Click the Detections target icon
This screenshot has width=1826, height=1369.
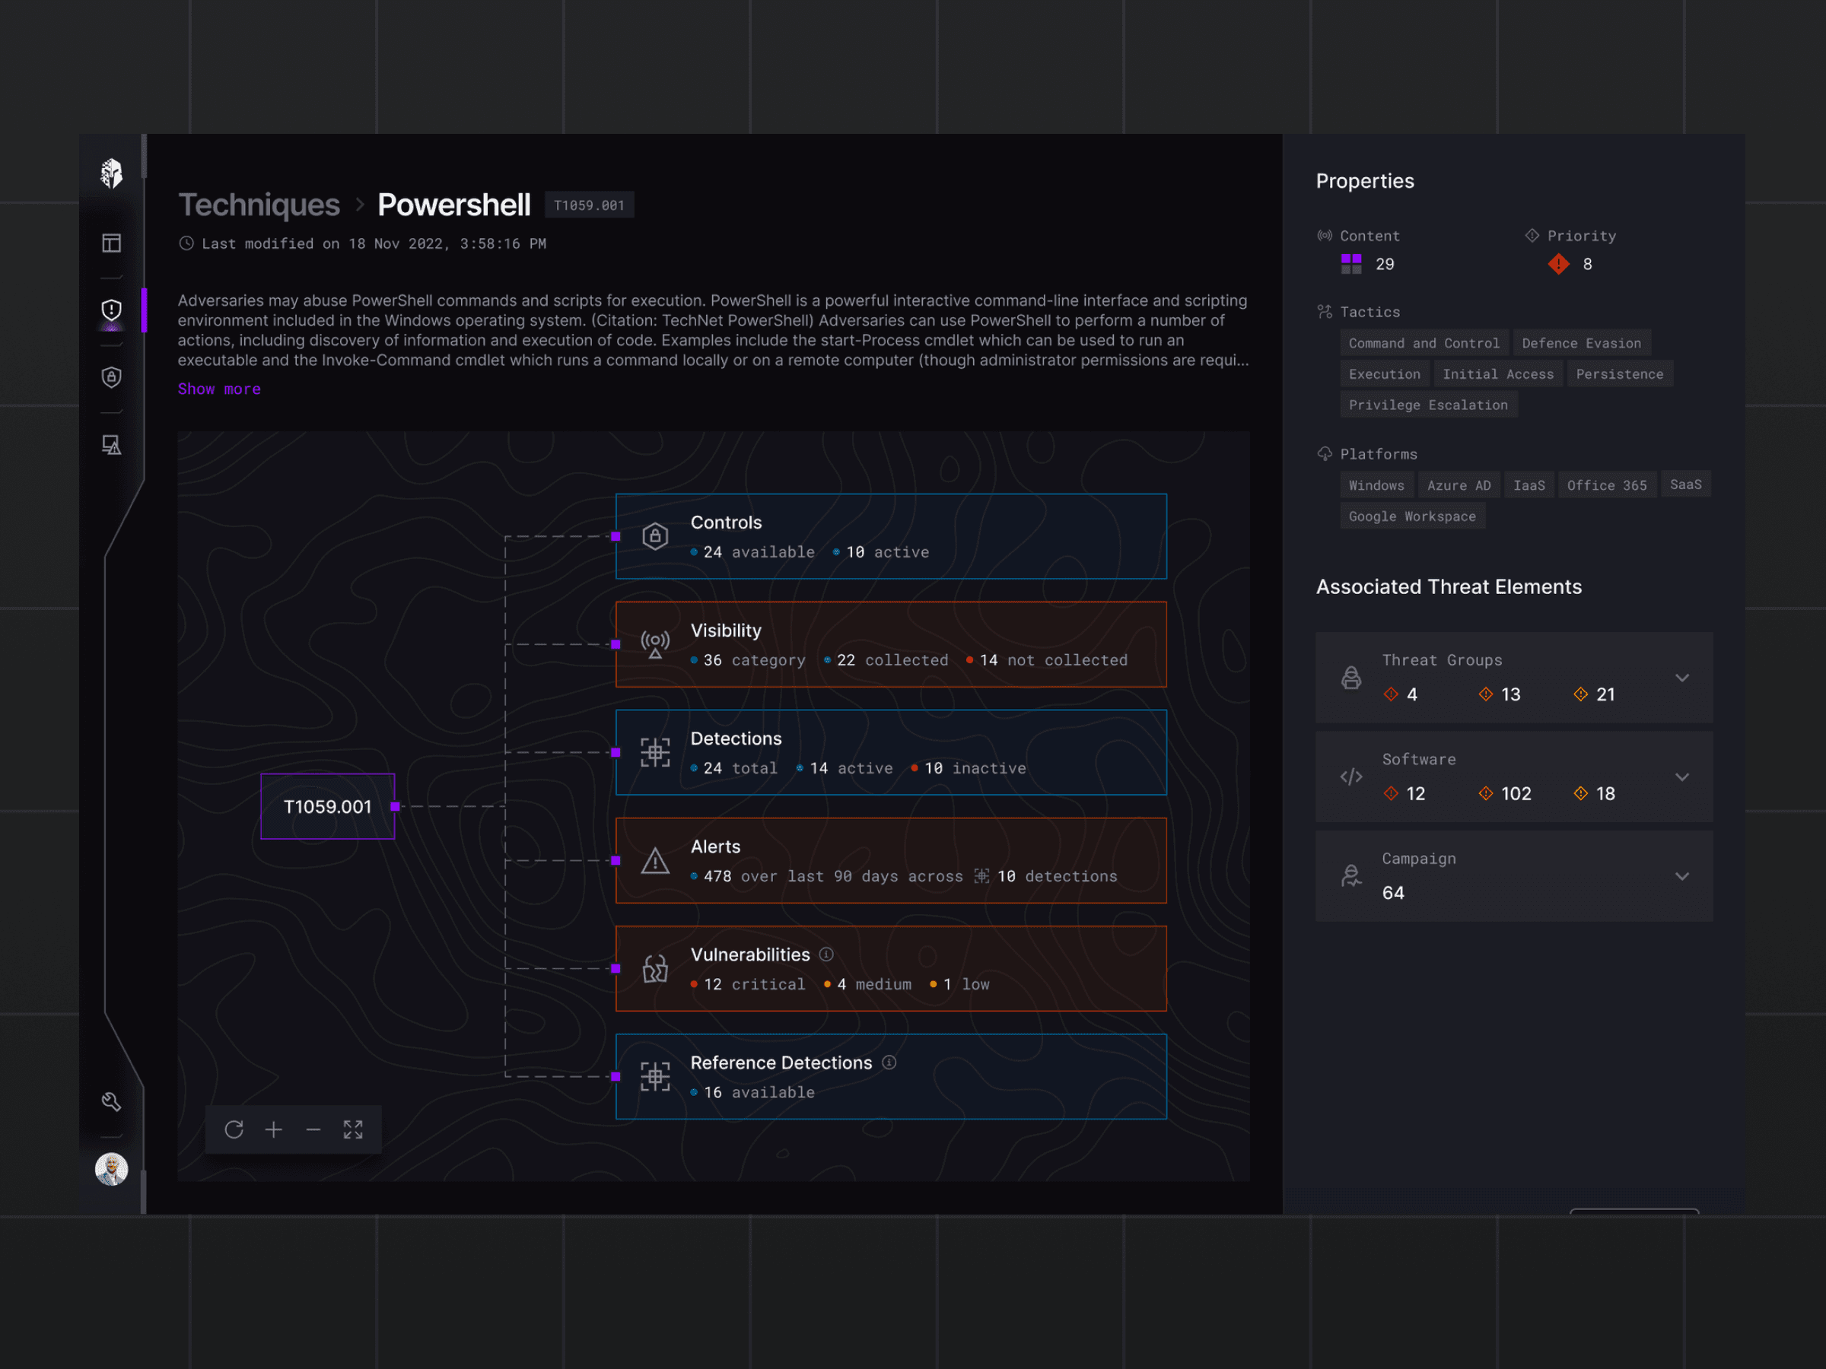(655, 753)
